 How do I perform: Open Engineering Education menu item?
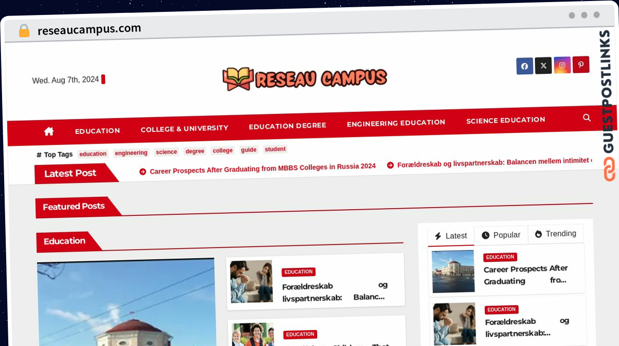396,123
